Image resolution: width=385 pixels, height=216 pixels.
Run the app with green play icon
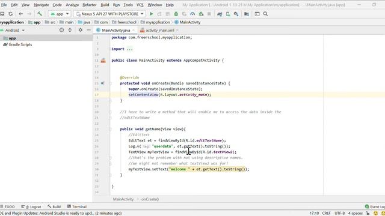coord(151,14)
